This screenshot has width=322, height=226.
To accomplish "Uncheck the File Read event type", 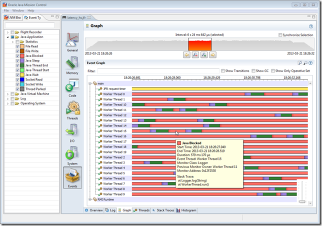I will pyautogui.click(x=17, y=46).
